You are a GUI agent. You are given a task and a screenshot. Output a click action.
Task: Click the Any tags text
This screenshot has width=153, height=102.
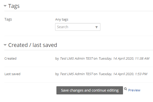click(x=62, y=20)
